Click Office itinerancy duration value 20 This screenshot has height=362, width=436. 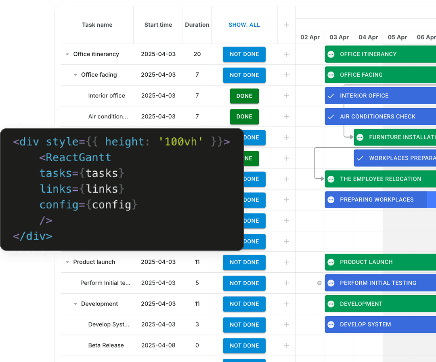point(197,54)
